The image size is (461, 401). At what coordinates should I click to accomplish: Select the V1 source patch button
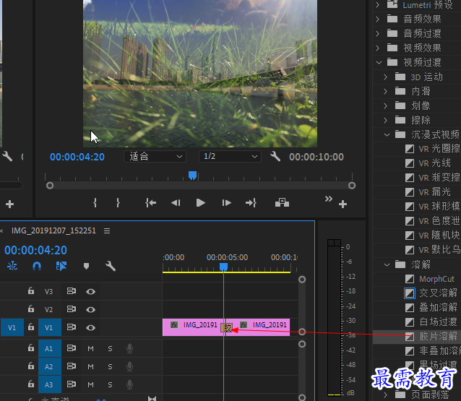[x=12, y=327]
